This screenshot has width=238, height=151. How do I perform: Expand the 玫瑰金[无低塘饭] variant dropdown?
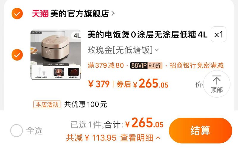(x=123, y=50)
